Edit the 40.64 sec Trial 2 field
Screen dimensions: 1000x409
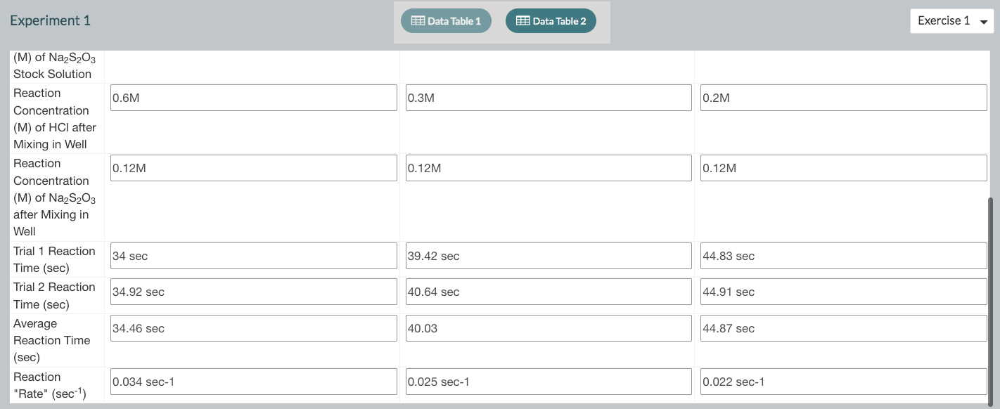point(549,292)
